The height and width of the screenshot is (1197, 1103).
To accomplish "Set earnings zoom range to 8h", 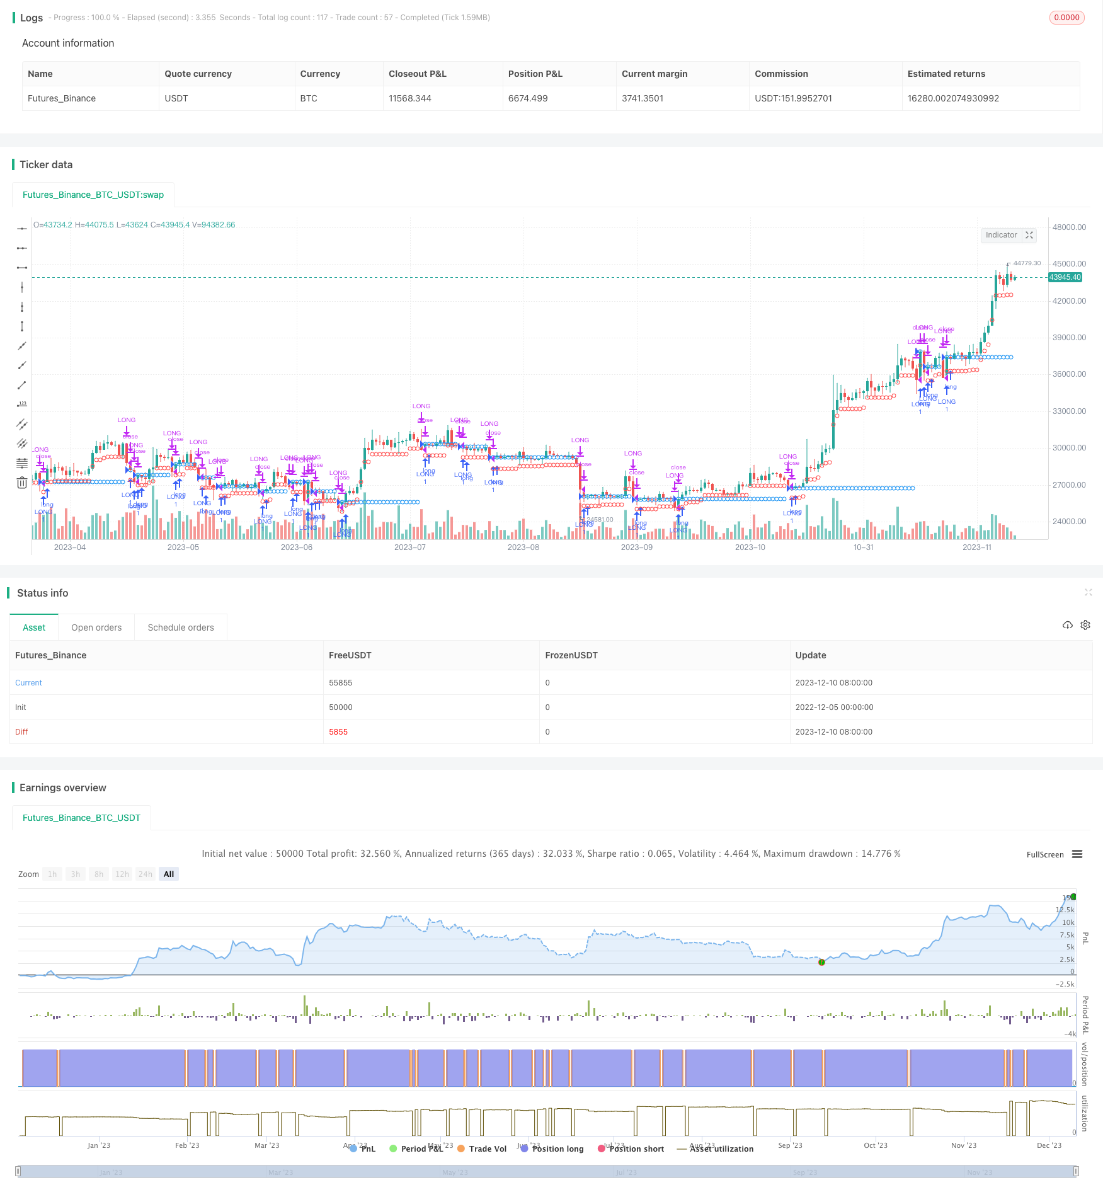I will 99,874.
